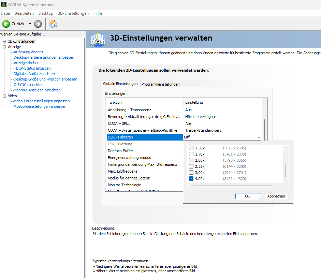Click the Einstellung column header

pos(222,102)
